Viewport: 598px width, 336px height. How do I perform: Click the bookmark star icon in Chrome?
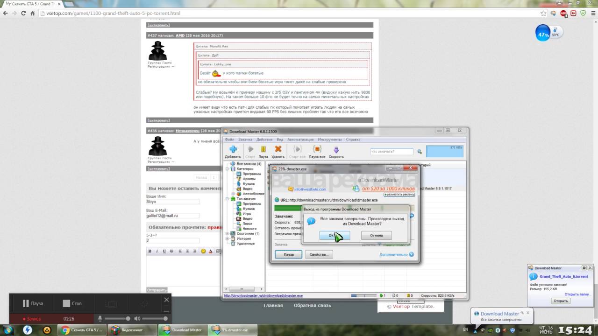[543, 13]
